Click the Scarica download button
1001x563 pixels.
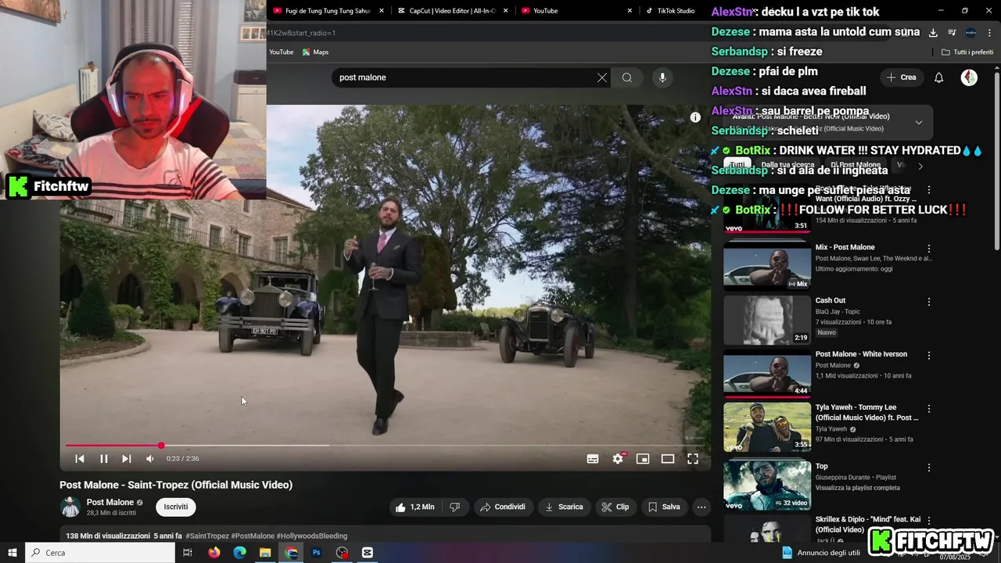[564, 507]
